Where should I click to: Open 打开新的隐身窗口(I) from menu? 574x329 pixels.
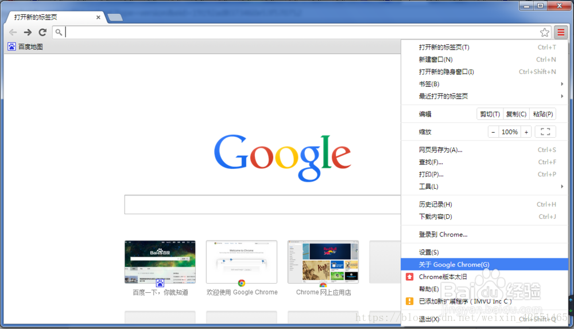[484, 72]
